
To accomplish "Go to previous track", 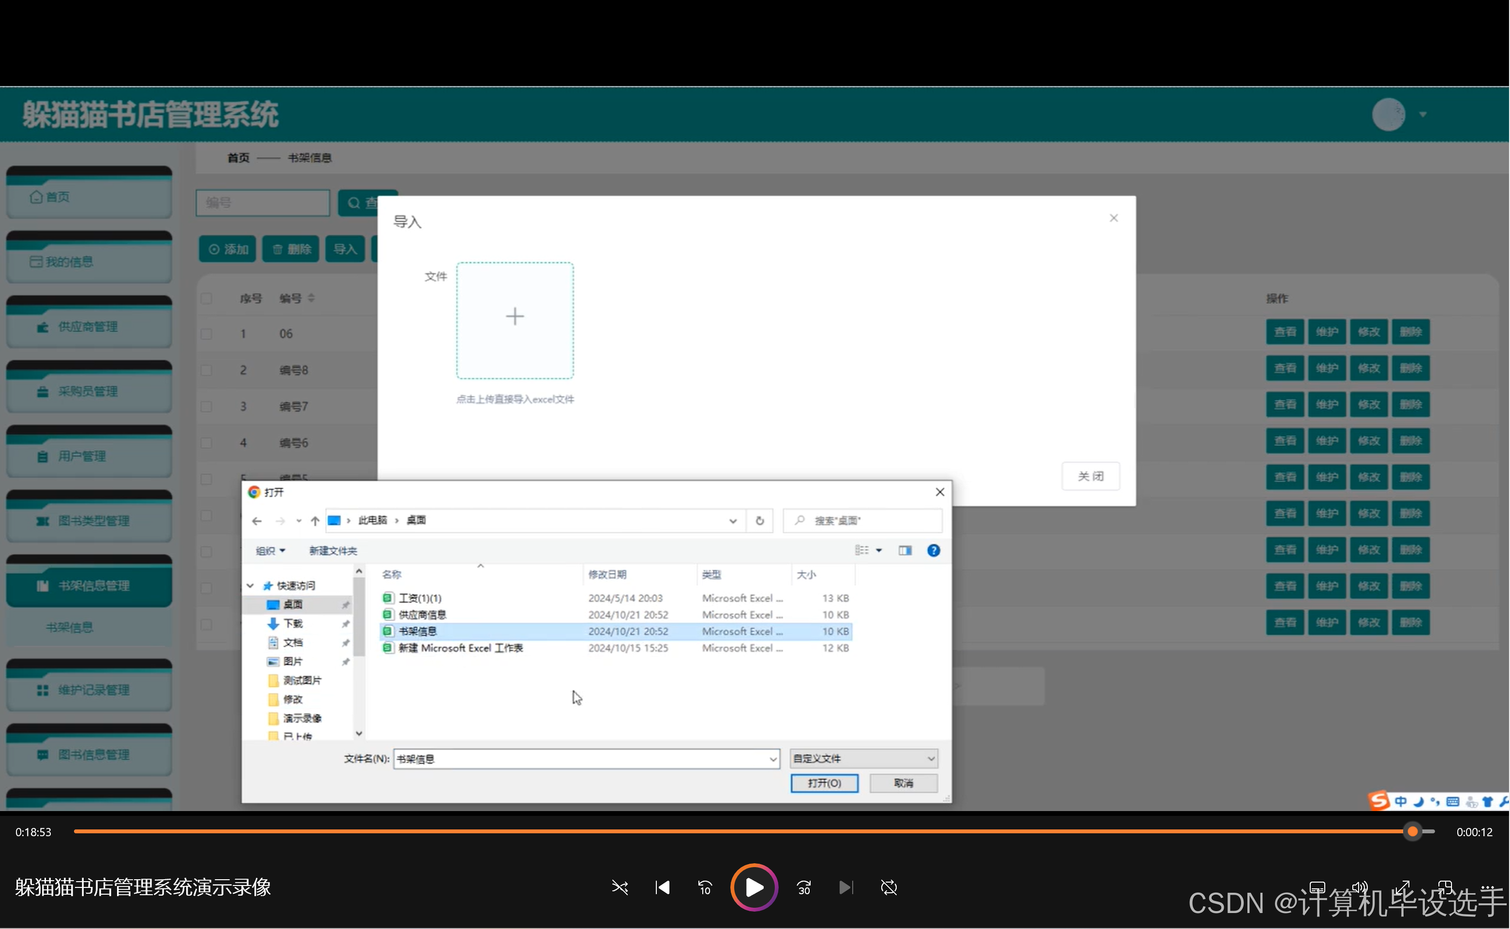I will pos(662,887).
